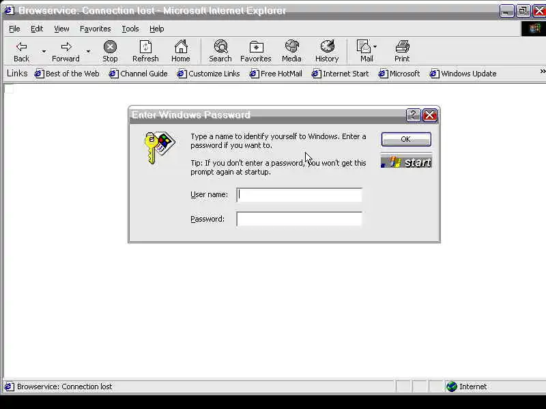Viewport: 546px width, 409px height.
Task: Click the Mail envelope icon
Action: tap(364, 46)
